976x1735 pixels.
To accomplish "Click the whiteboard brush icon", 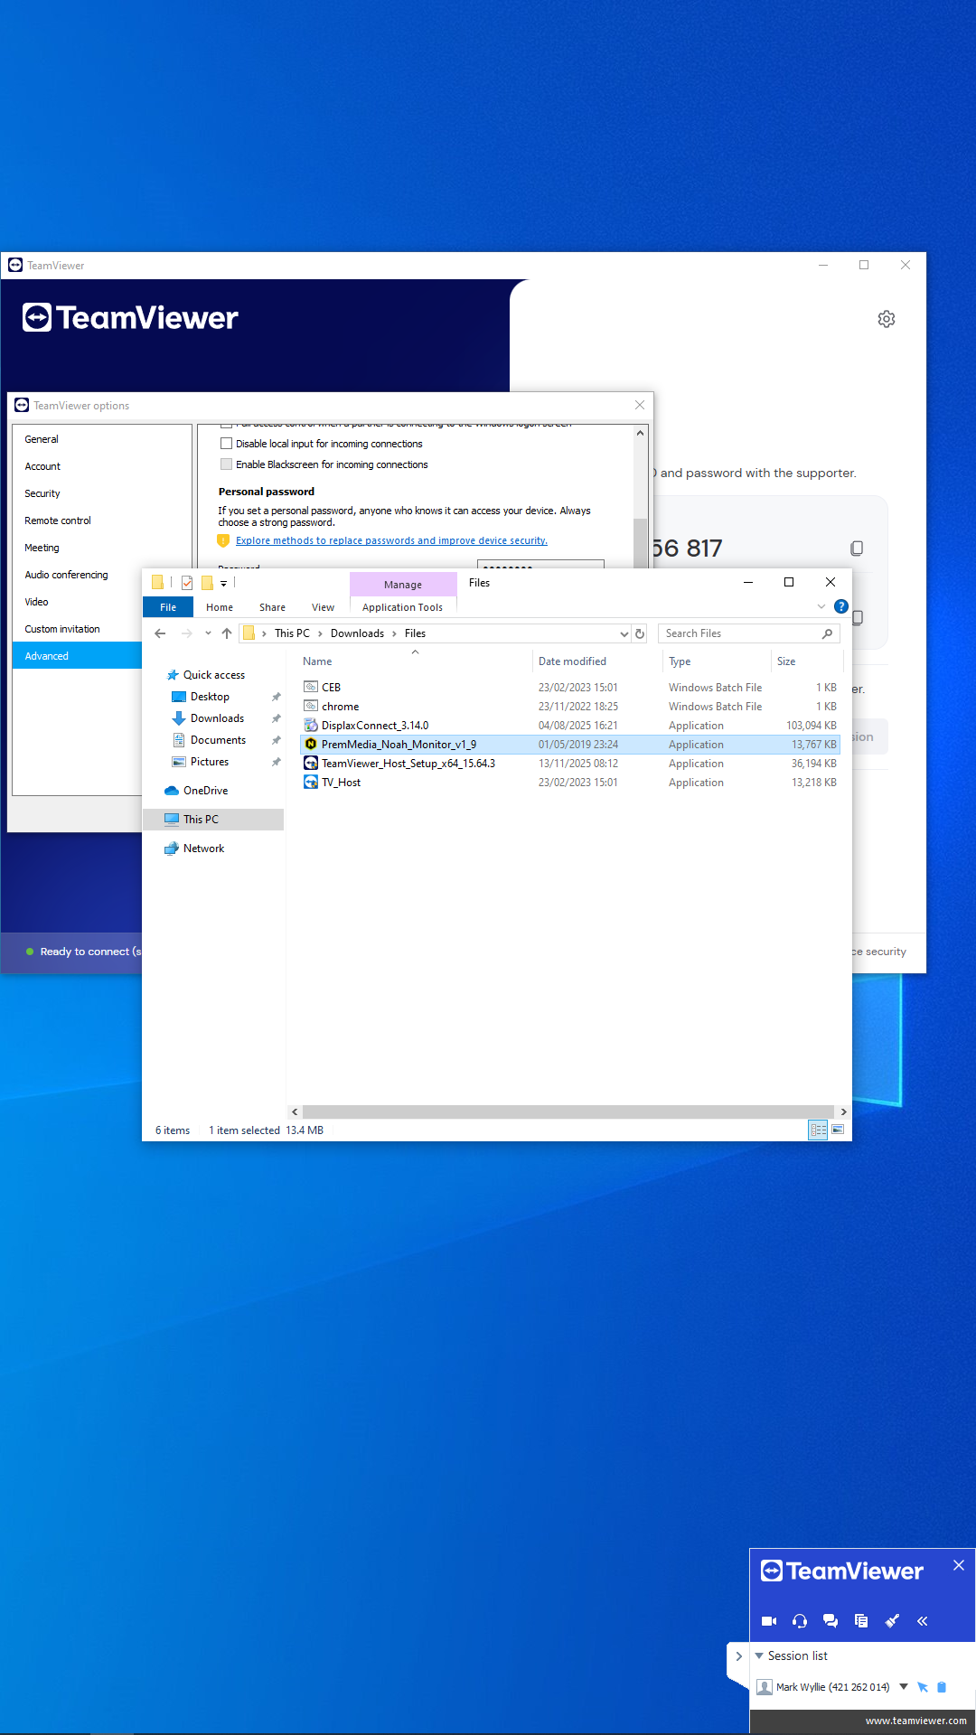I will coord(892,1621).
